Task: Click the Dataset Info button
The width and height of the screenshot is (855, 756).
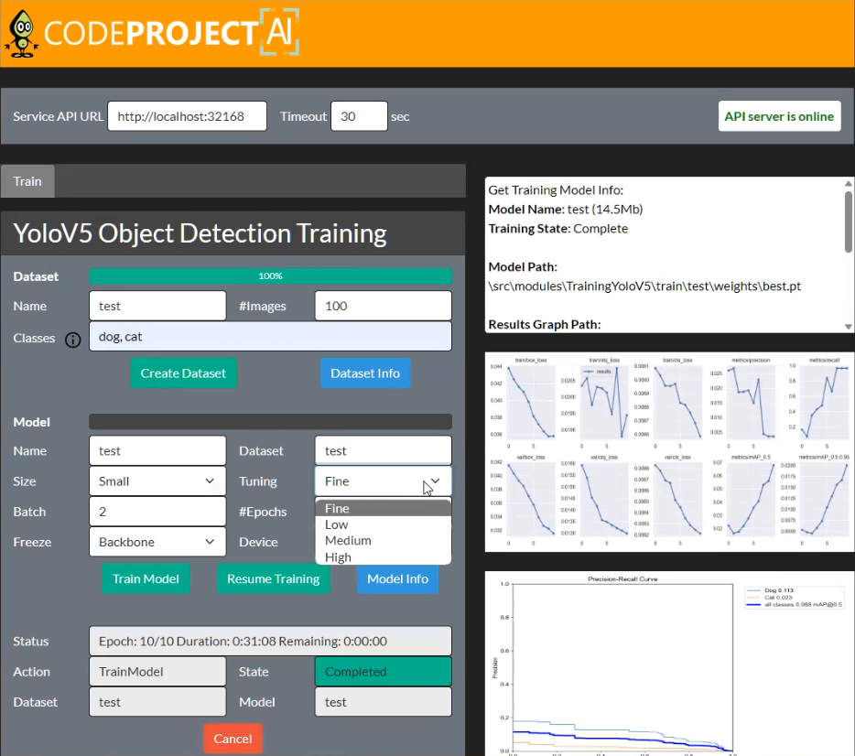Action: (x=364, y=373)
